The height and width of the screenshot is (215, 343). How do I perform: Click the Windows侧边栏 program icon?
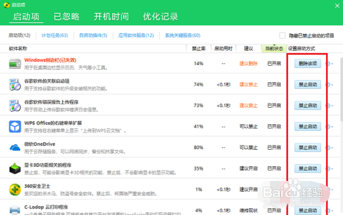tap(14, 64)
